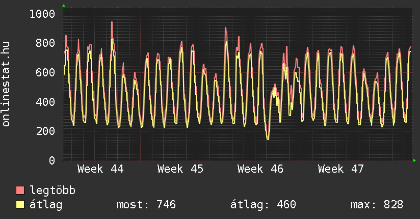Click the green arrow ending the x-axis
This screenshot has height=219, width=420.
pos(415,160)
